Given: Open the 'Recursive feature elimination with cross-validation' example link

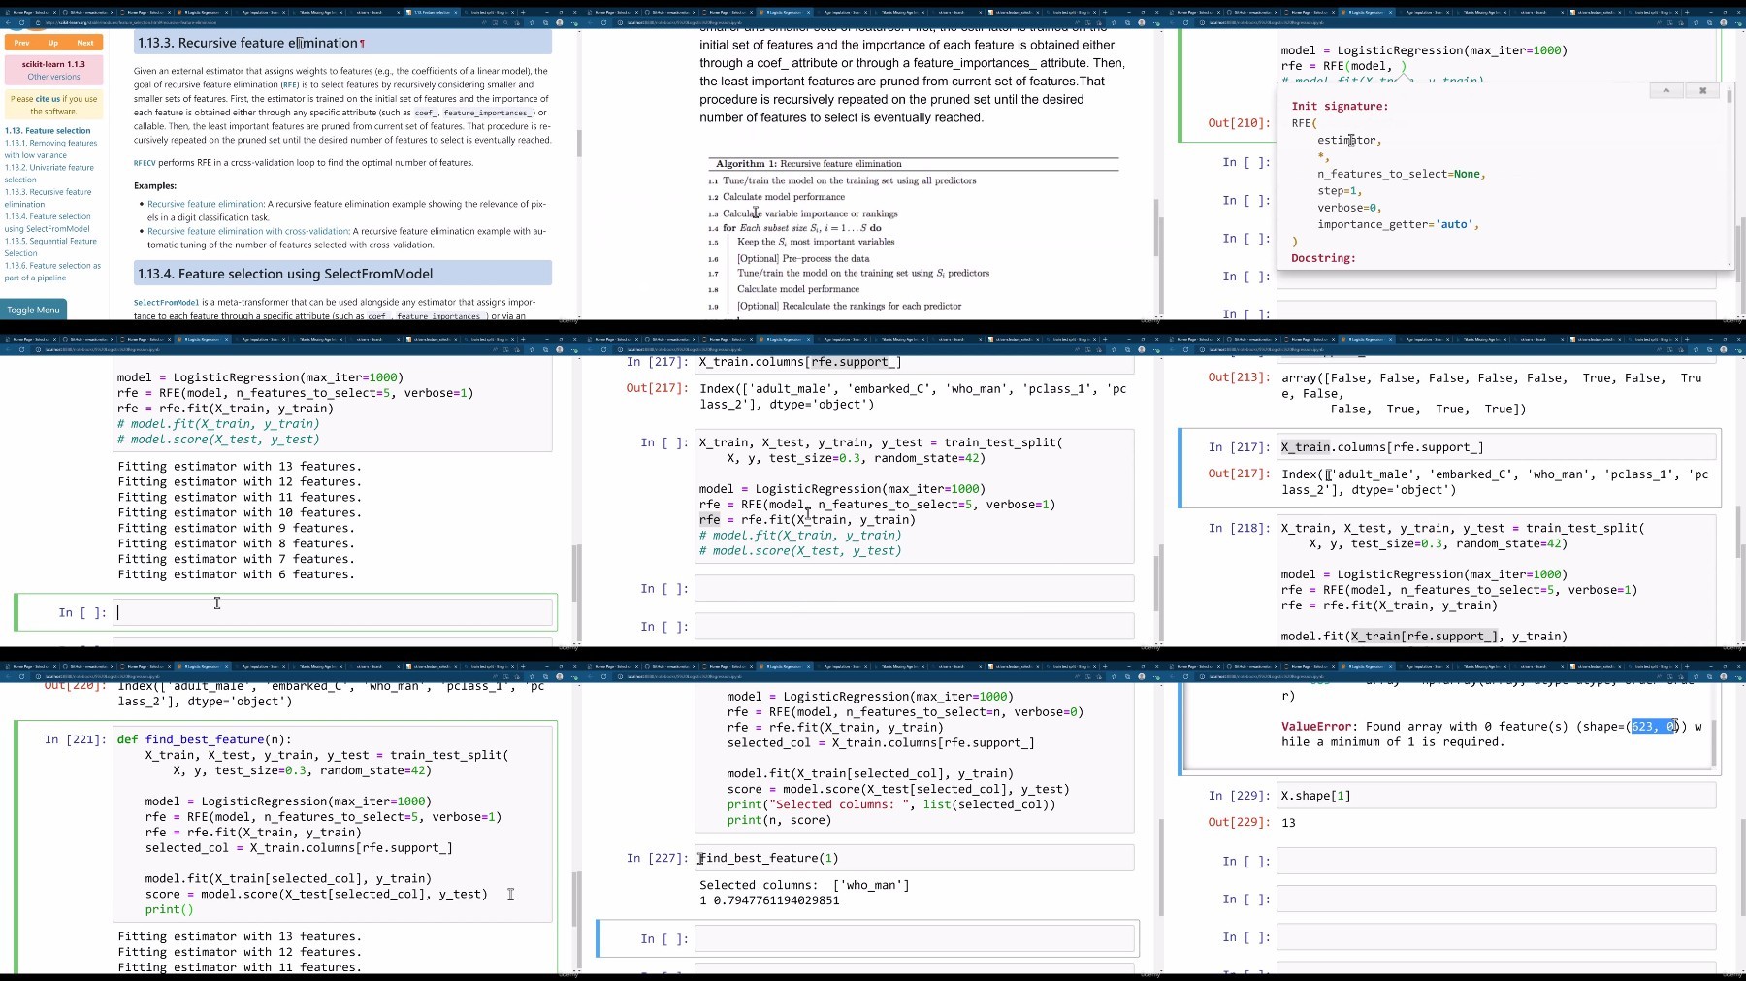Looking at the screenshot, I should tap(248, 231).
